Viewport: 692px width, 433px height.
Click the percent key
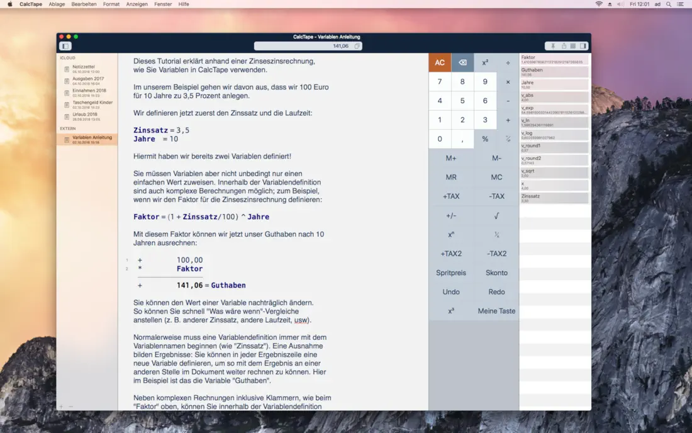(485, 139)
